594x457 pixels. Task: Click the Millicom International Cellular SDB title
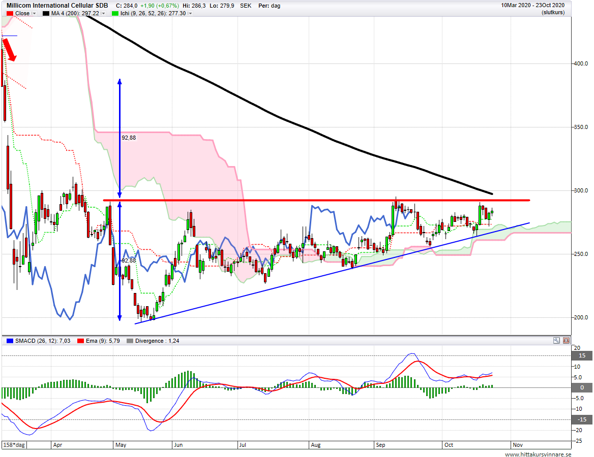point(57,5)
